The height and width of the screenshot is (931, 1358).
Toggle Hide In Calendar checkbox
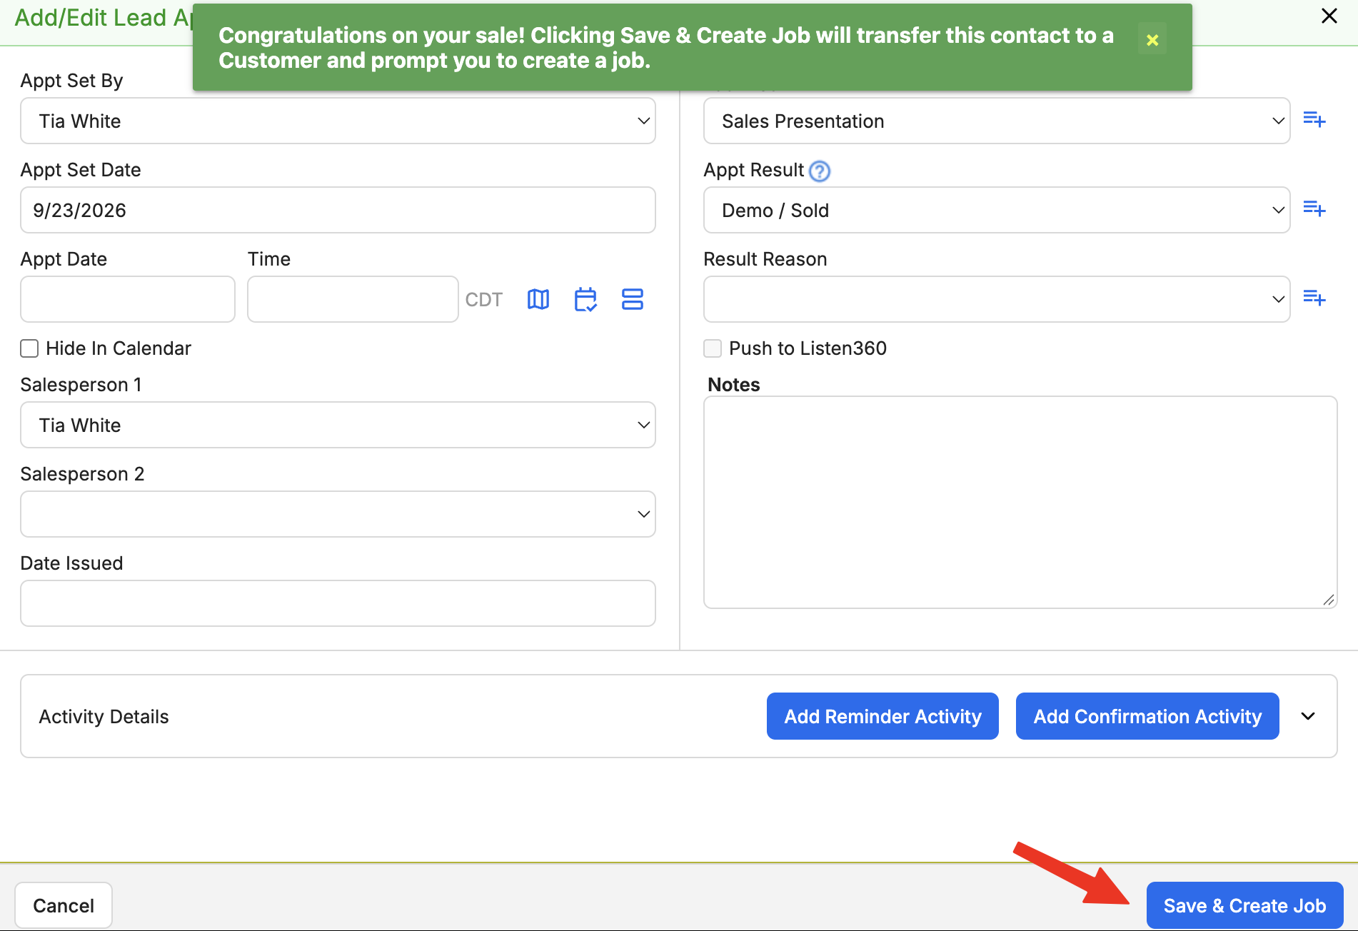coord(29,348)
